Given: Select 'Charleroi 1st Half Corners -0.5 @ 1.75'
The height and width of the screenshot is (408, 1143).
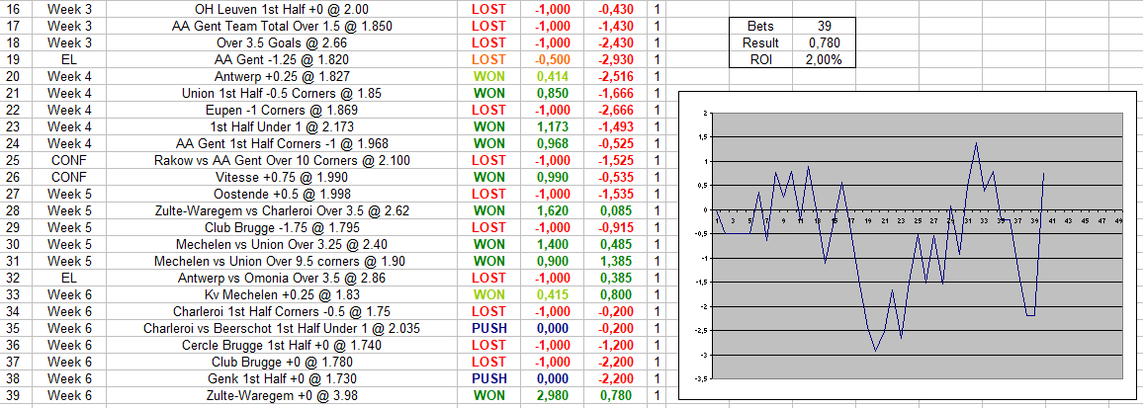Looking at the screenshot, I should tap(282, 311).
